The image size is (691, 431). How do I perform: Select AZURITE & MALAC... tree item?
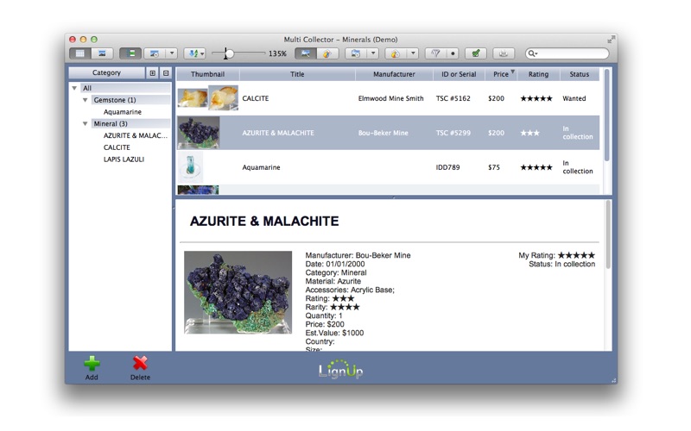[136, 135]
